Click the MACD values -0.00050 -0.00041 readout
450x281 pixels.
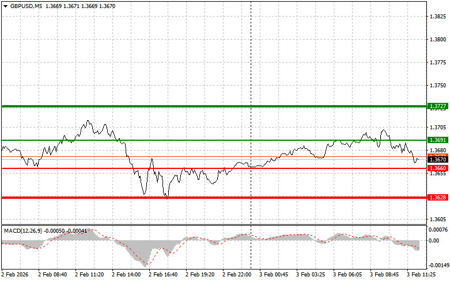(66, 230)
